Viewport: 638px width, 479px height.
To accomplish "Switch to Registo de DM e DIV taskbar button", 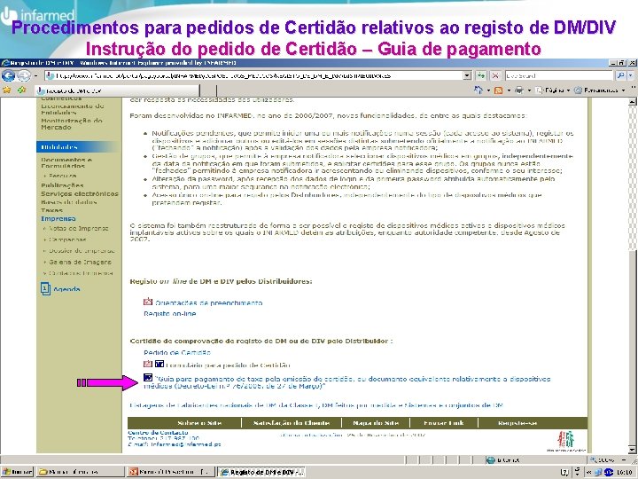I will click(x=261, y=472).
